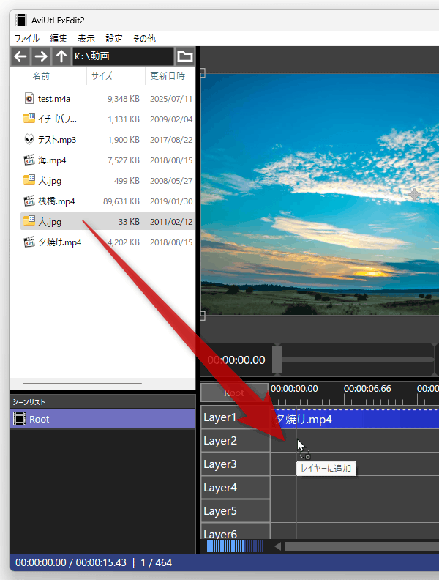The width and height of the screenshot is (439, 580).
Task: Toggle the Layer1 header
Action: click(236, 417)
